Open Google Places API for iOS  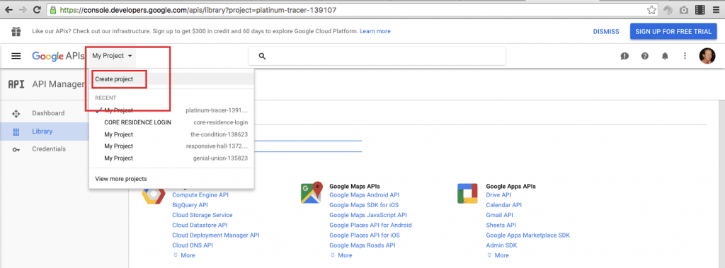point(365,235)
